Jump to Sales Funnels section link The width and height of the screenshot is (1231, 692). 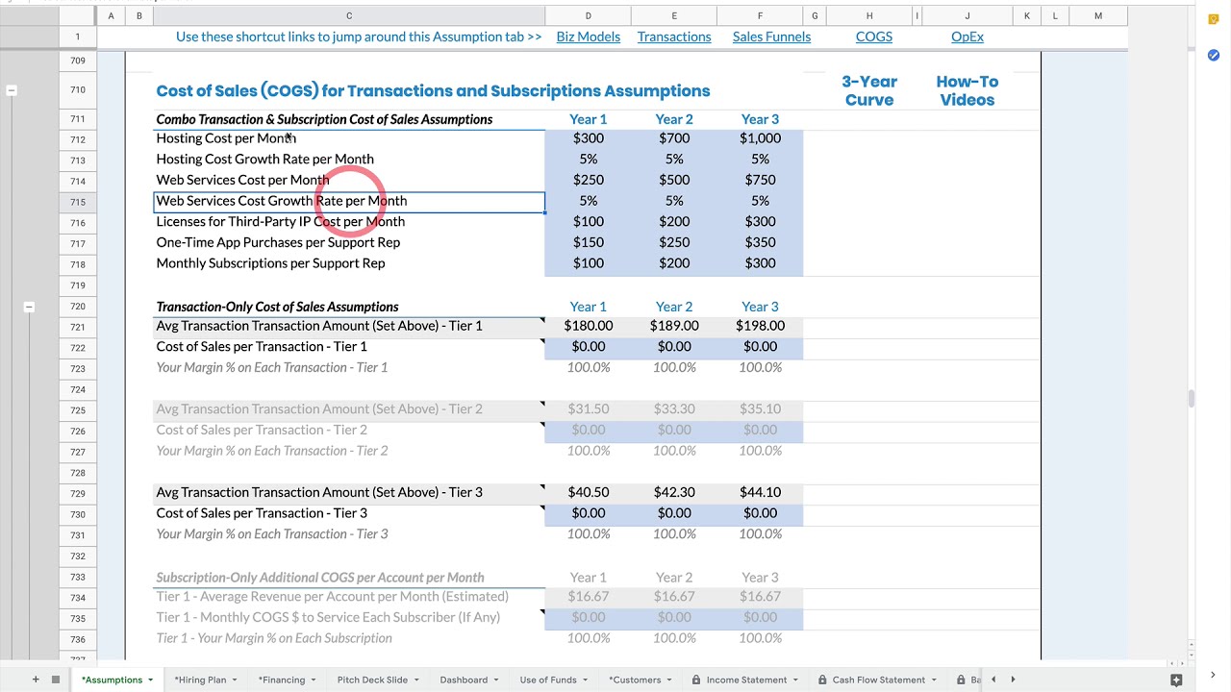(x=771, y=37)
